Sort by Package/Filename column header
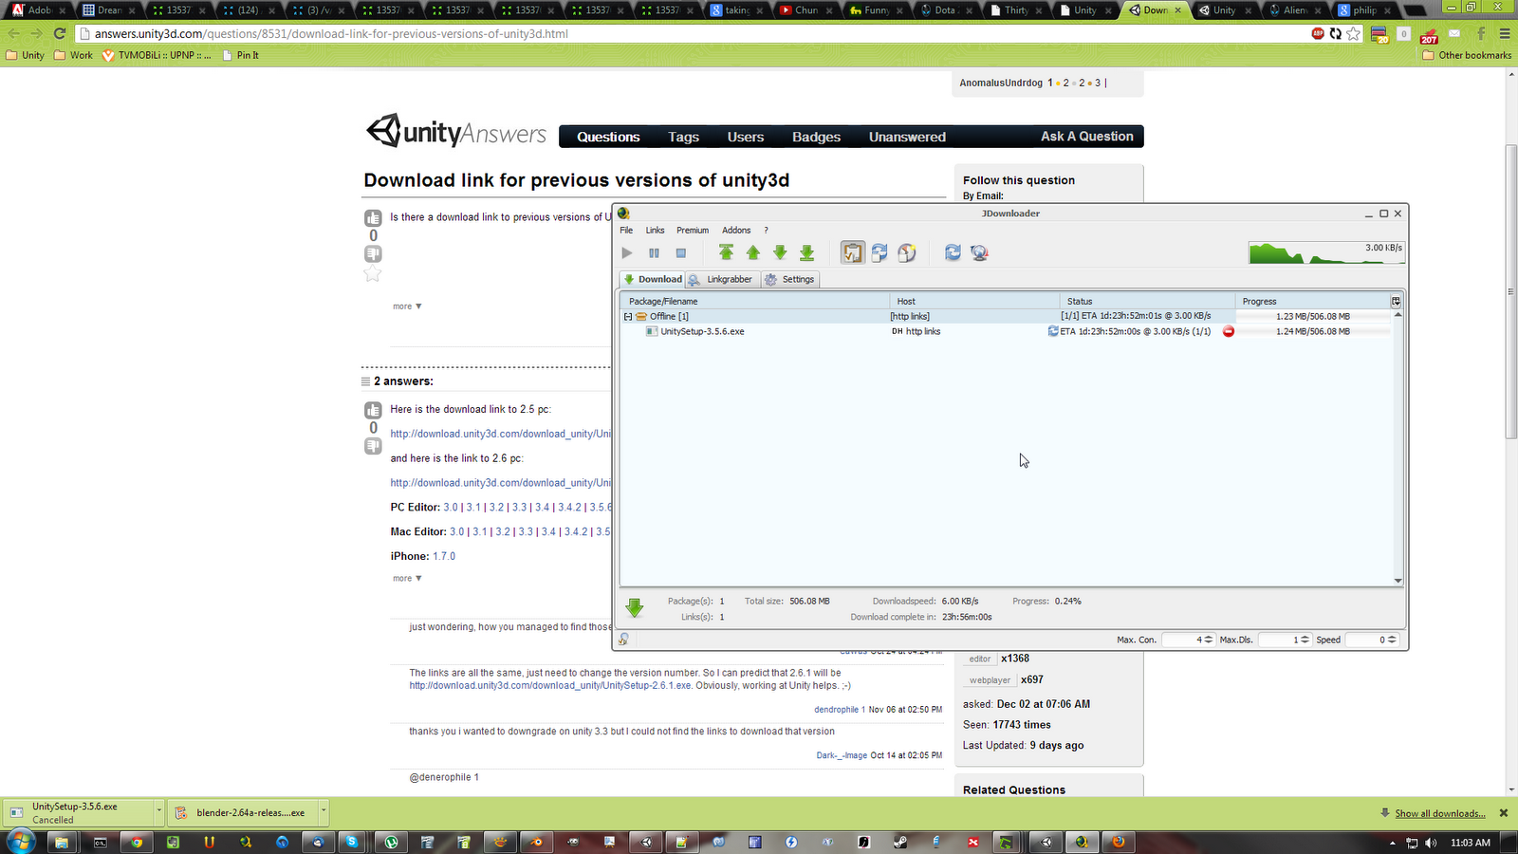Screen dimensions: 1518x854 point(755,302)
